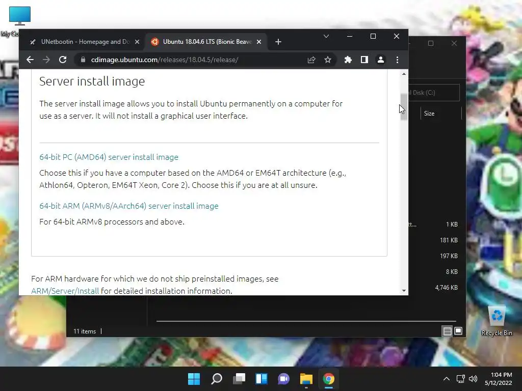The image size is (522, 391).
Task: Click the 11 items status text
Action: pos(85,331)
